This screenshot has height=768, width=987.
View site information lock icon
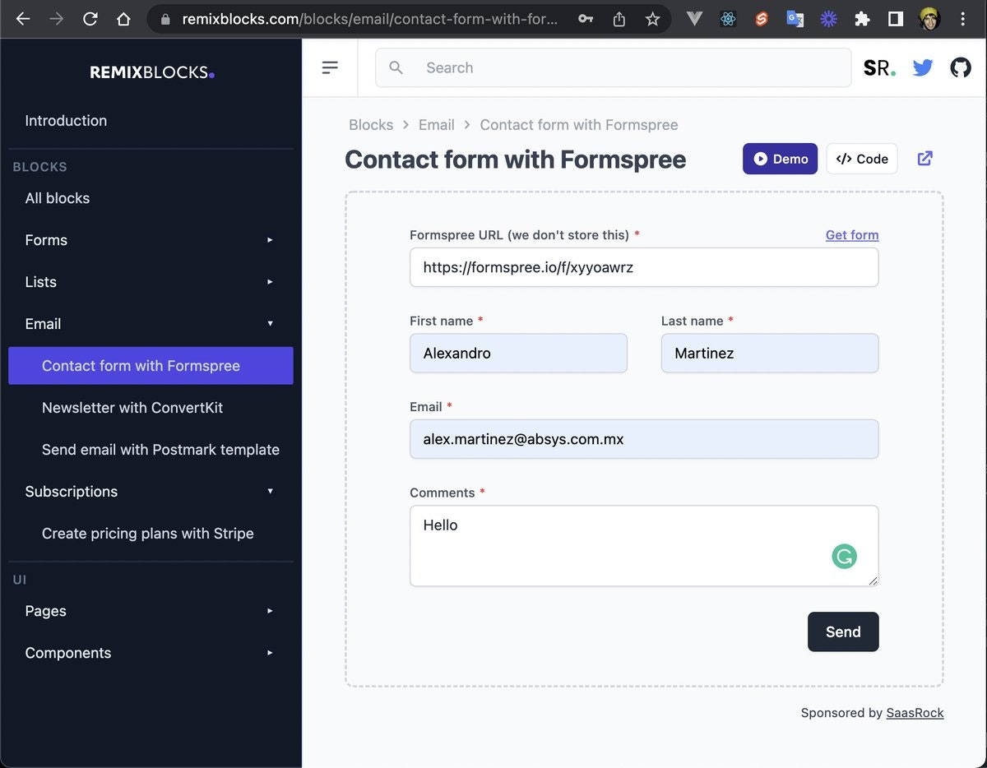166,19
